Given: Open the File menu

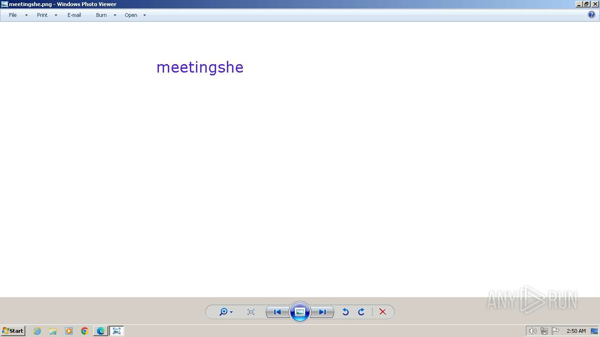Looking at the screenshot, I should [x=13, y=15].
